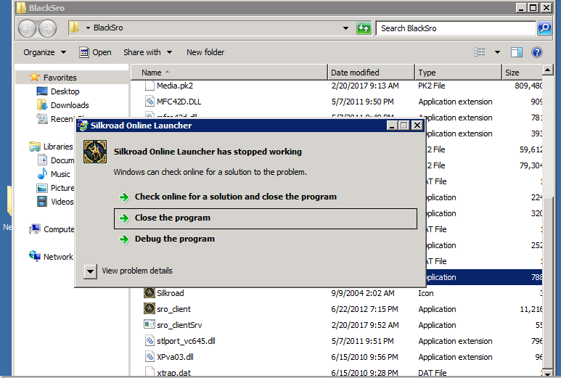The height and width of the screenshot is (378, 561).
Task: Toggle the preview pane icon
Action: (516, 52)
